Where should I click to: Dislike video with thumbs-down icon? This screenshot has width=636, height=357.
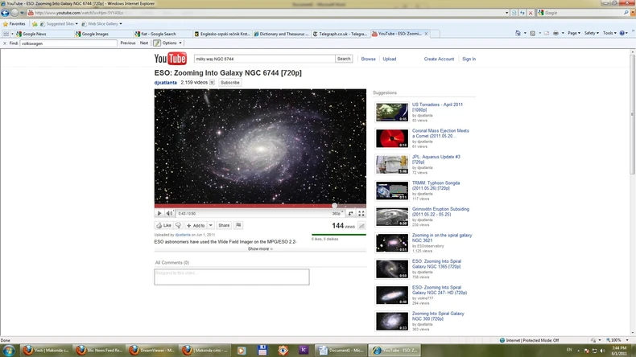(x=178, y=225)
